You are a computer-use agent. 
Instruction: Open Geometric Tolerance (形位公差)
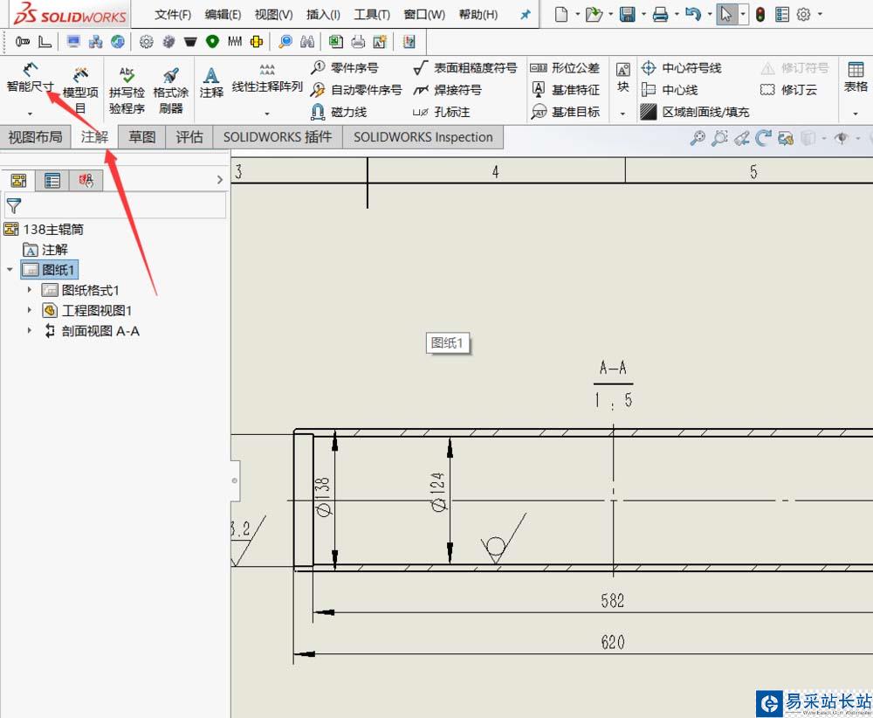[x=565, y=68]
